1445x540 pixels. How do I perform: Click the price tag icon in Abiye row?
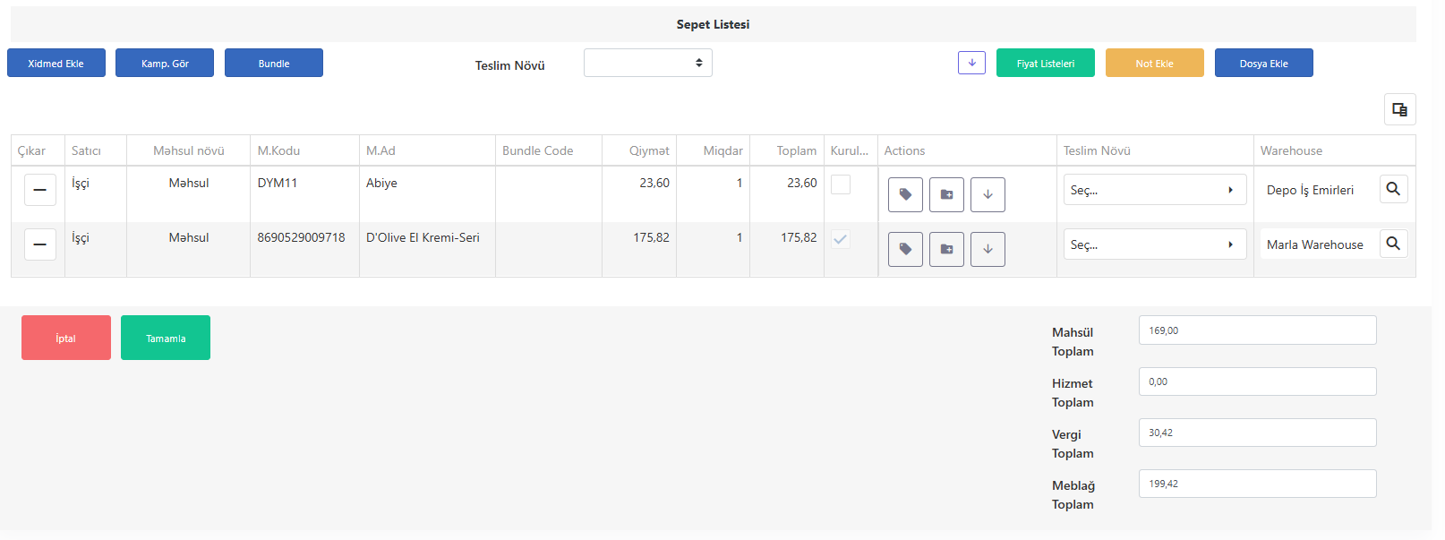[x=905, y=194]
